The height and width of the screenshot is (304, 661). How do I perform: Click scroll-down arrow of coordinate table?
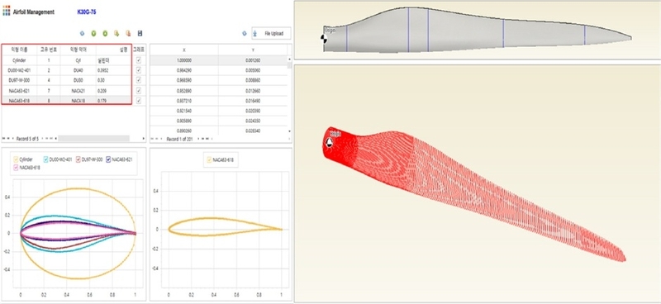point(289,131)
